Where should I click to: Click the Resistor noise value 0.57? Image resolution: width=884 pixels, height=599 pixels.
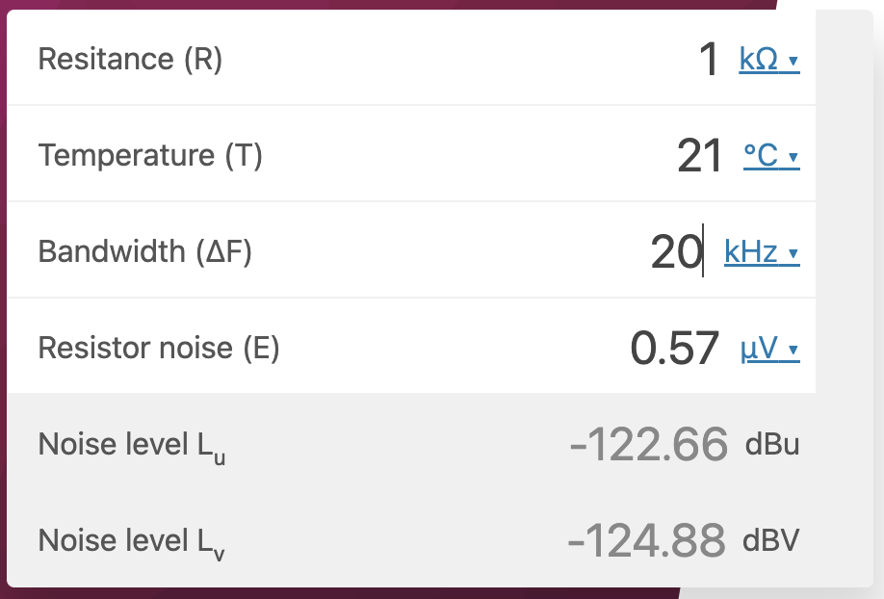point(674,348)
